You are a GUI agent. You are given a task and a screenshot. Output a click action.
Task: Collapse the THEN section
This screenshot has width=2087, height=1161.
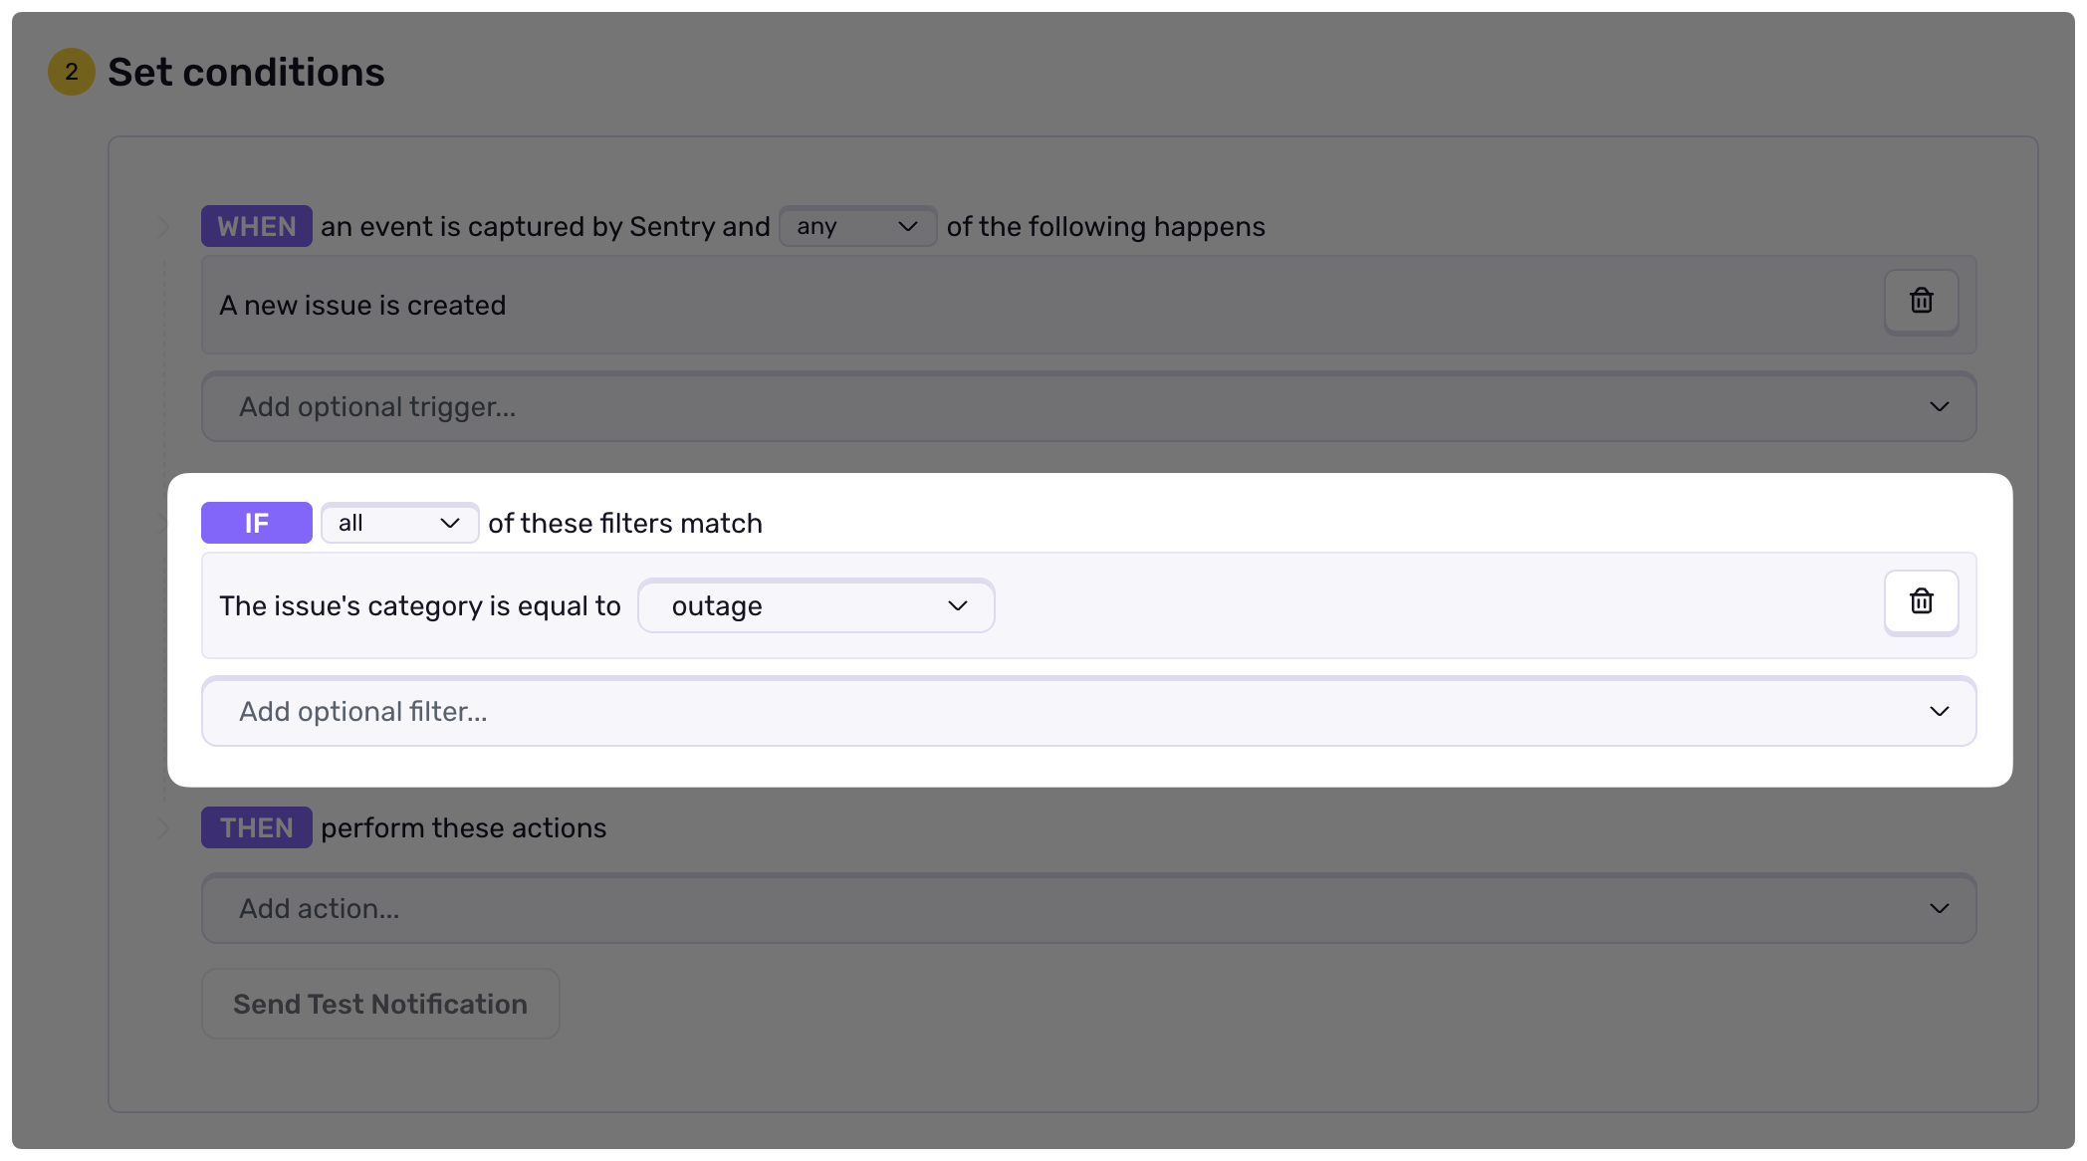162,827
